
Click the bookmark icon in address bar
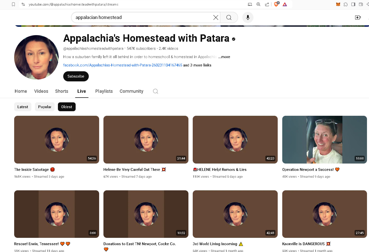click(x=13, y=4)
